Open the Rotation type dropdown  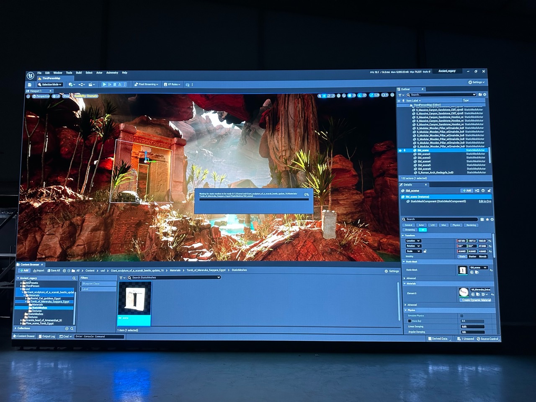coord(413,246)
